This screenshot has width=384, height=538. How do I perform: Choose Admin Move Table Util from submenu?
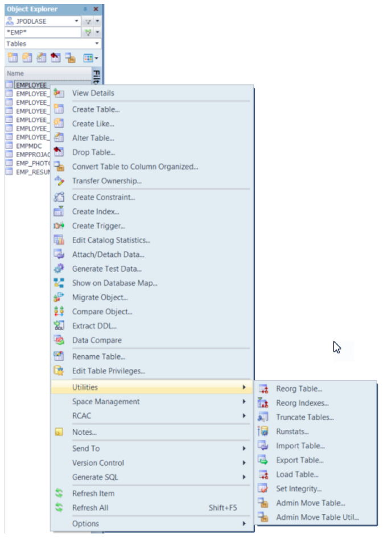point(315,518)
